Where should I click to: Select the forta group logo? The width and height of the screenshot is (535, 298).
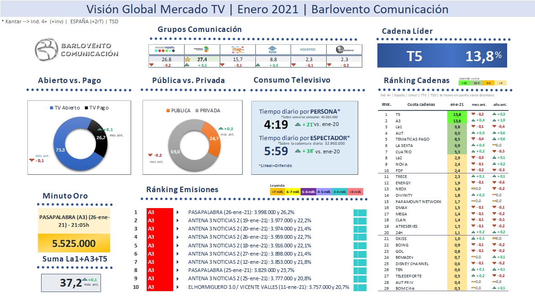pyautogui.click(x=272, y=49)
